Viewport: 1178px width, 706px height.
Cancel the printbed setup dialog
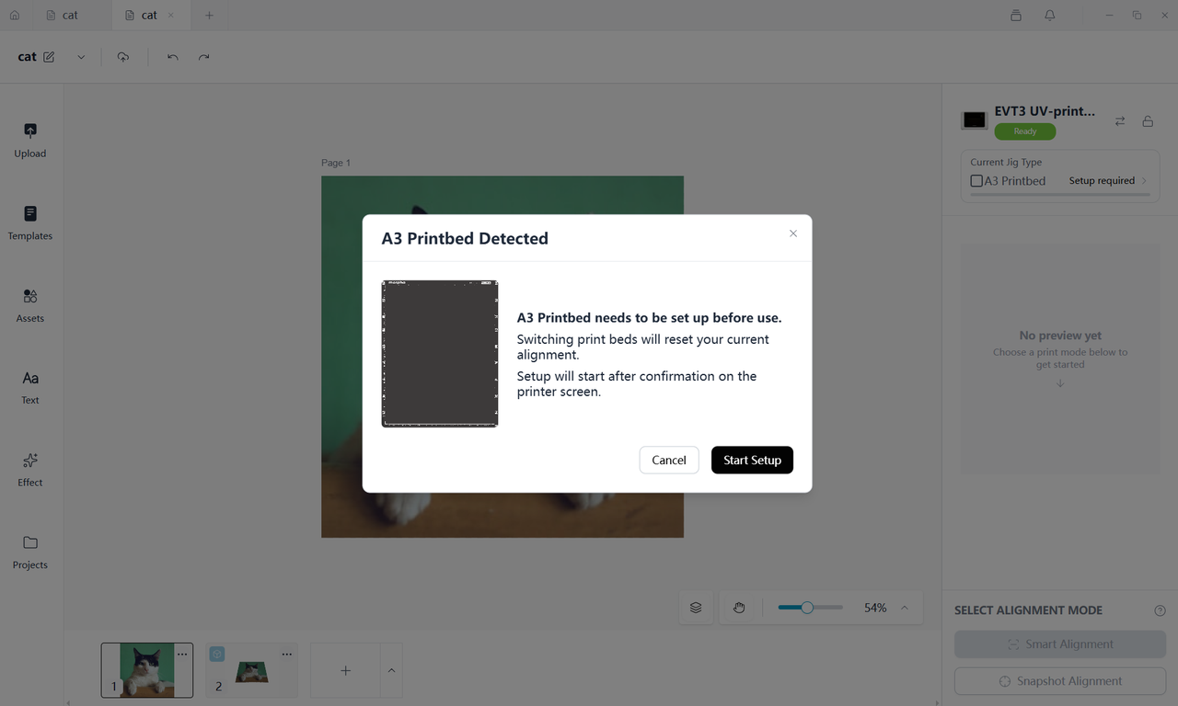coord(669,461)
